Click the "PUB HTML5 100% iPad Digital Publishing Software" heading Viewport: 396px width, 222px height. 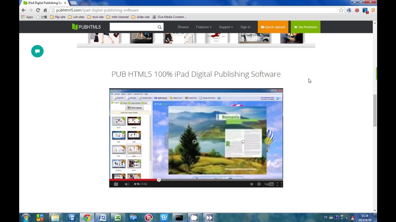[x=196, y=74]
